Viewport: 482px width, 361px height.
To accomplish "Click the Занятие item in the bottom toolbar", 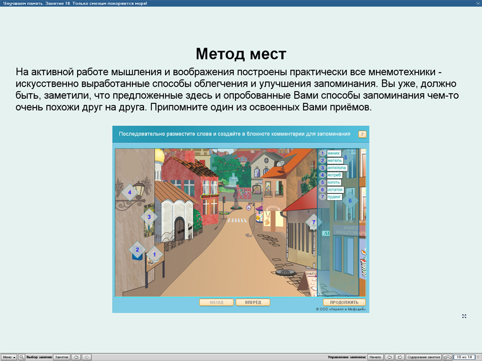I will coord(62,356).
